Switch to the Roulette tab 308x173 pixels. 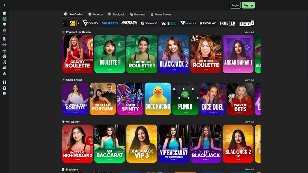pyautogui.click(x=96, y=14)
